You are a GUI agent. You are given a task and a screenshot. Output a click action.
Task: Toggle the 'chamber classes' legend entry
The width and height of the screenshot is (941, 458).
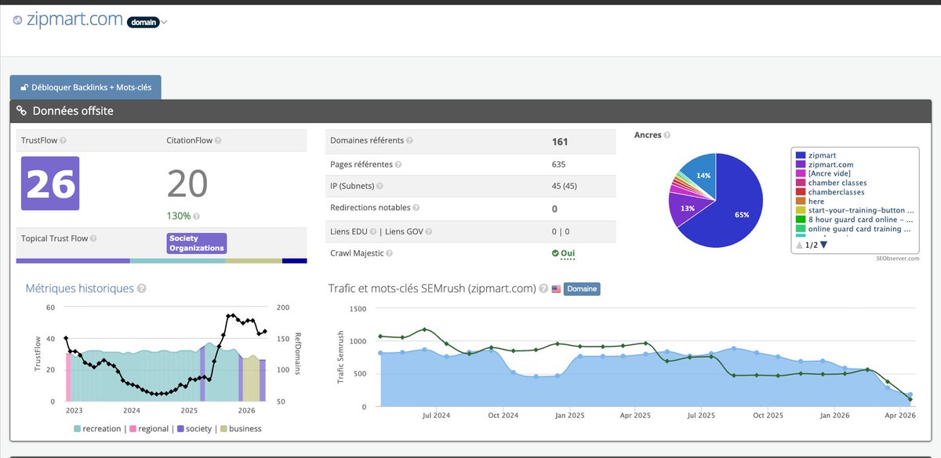pos(831,183)
